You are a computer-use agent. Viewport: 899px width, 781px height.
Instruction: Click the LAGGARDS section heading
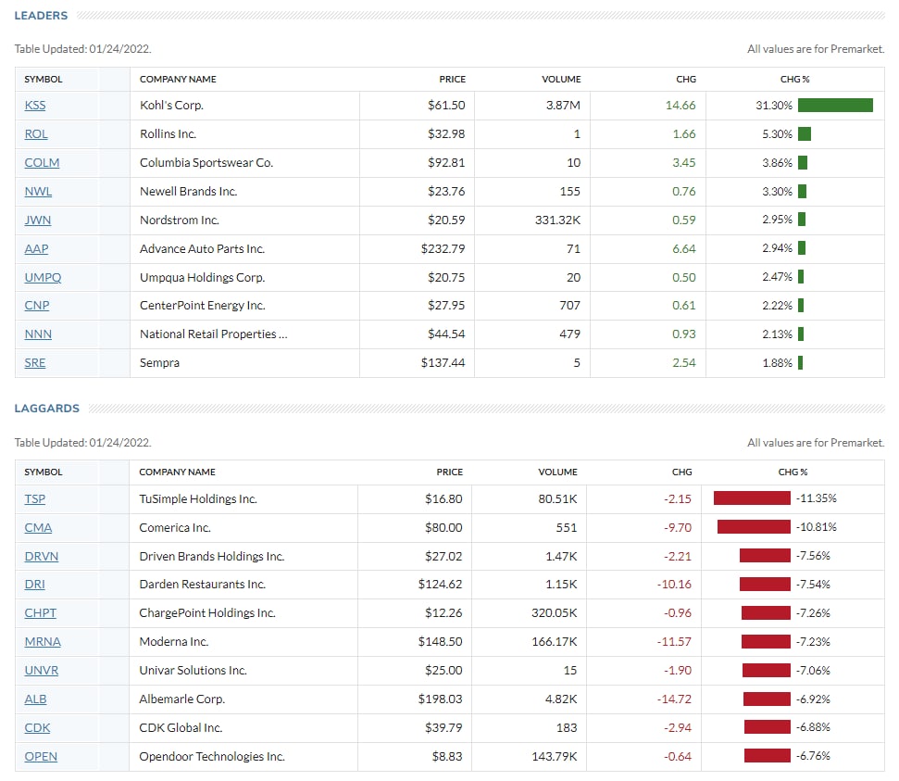point(47,409)
